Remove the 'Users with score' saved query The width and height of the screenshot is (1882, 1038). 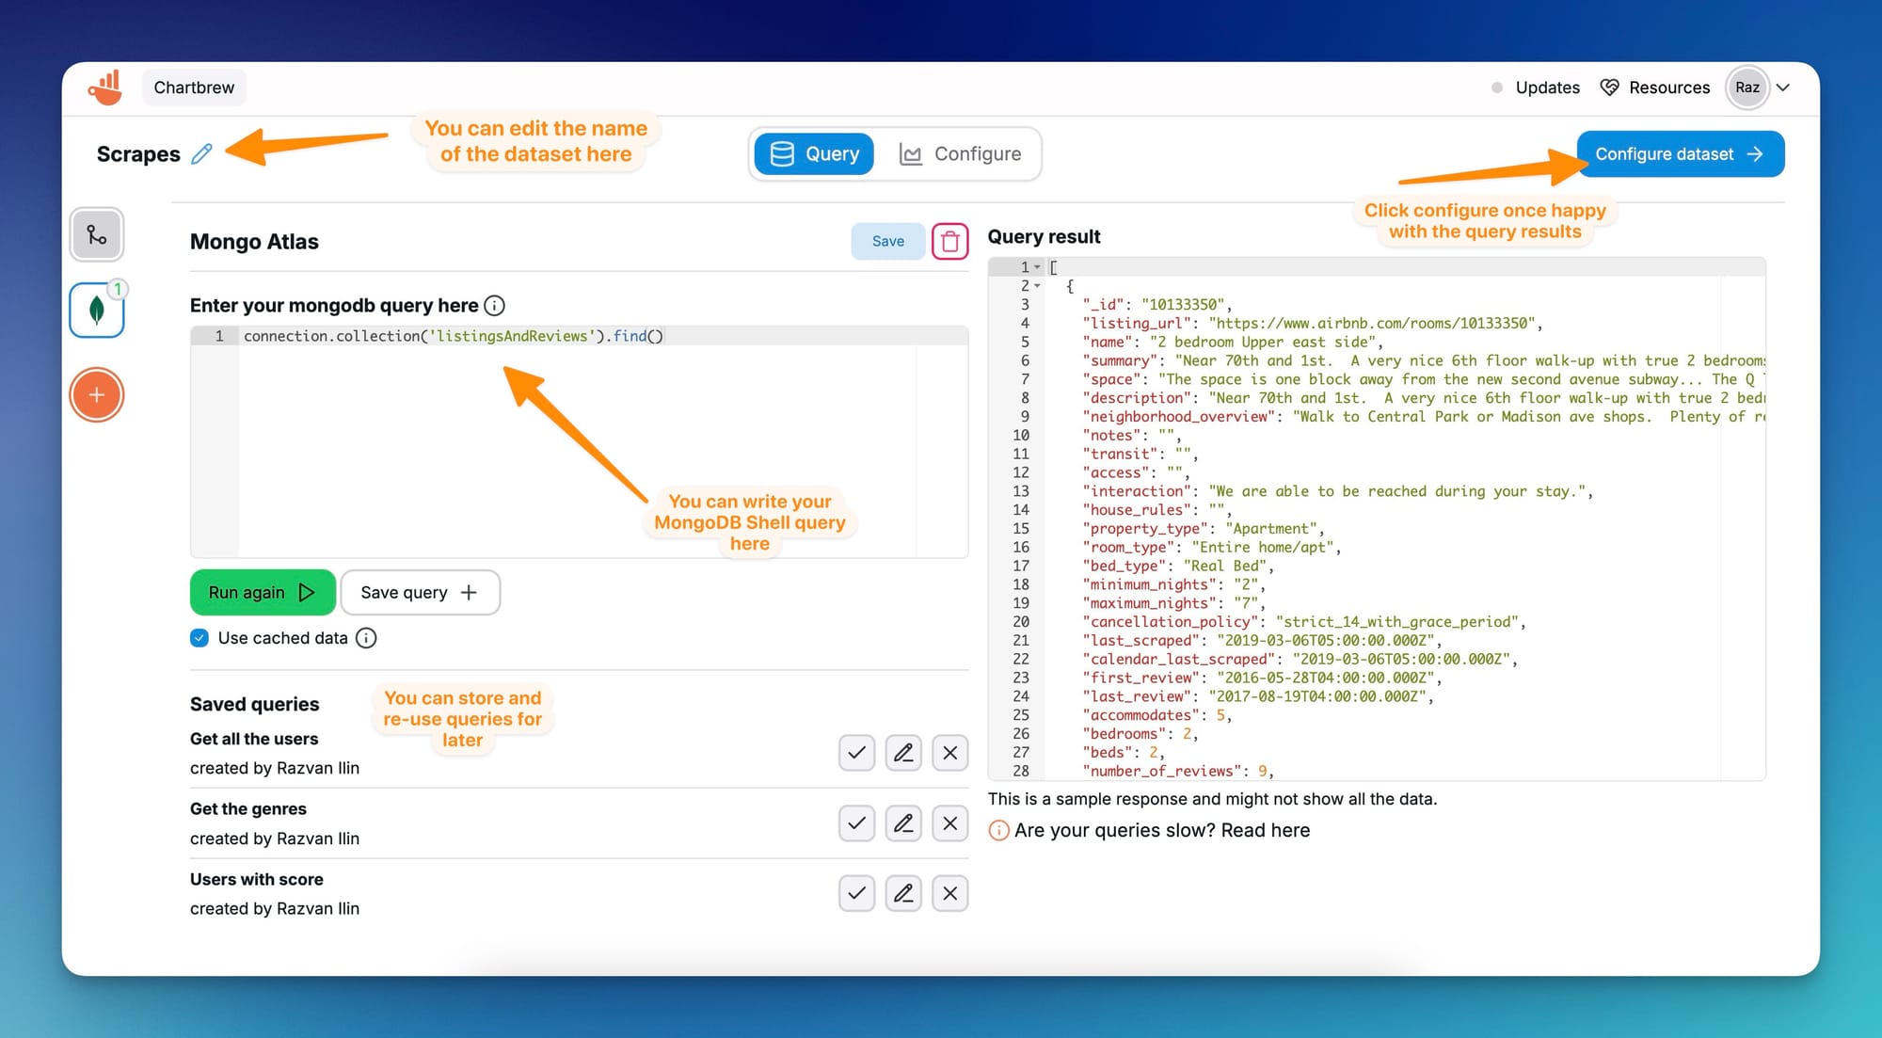pyautogui.click(x=949, y=893)
